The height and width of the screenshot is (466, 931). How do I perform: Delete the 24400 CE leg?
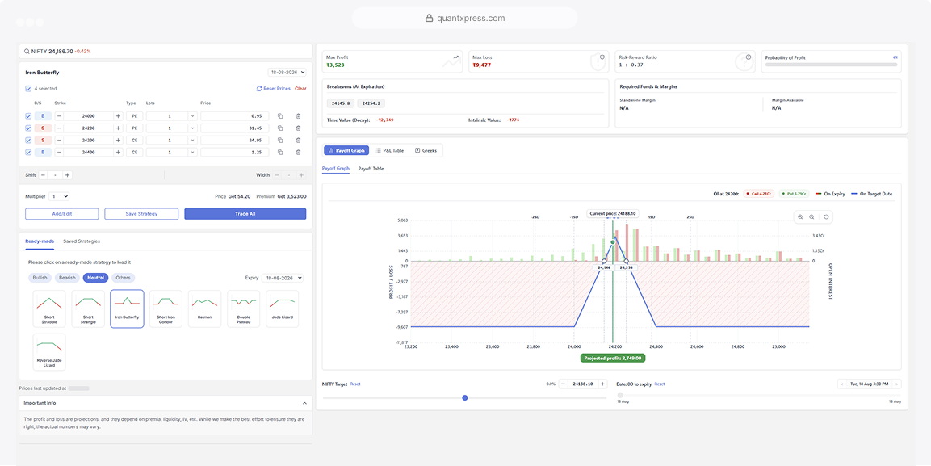(x=298, y=153)
